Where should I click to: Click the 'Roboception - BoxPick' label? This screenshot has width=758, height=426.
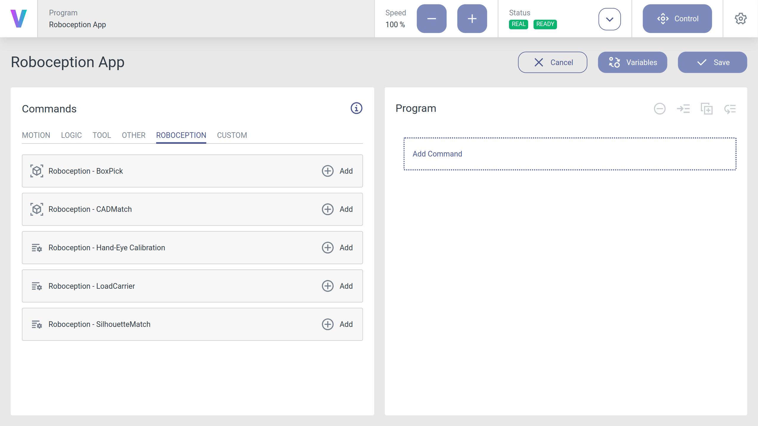[86, 171]
